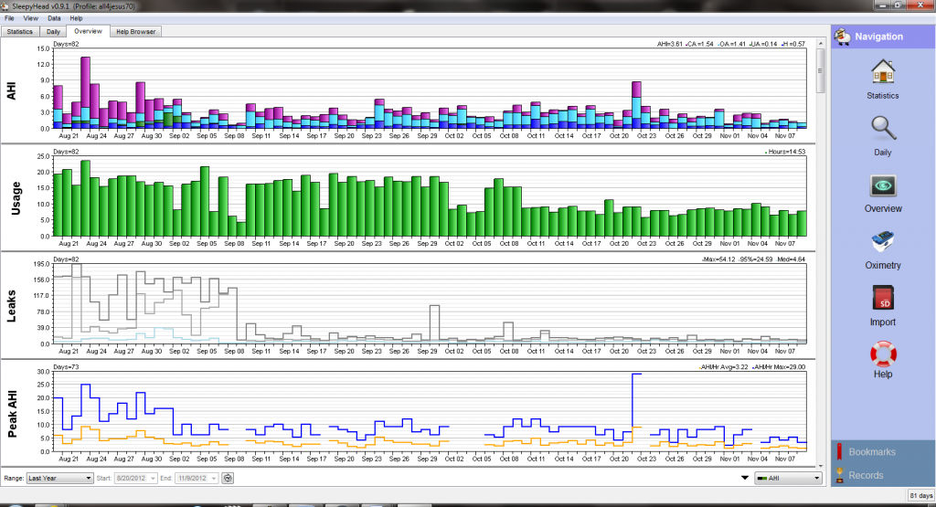936x507 pixels.
Task: Click the 81 days status bar text
Action: point(921,496)
